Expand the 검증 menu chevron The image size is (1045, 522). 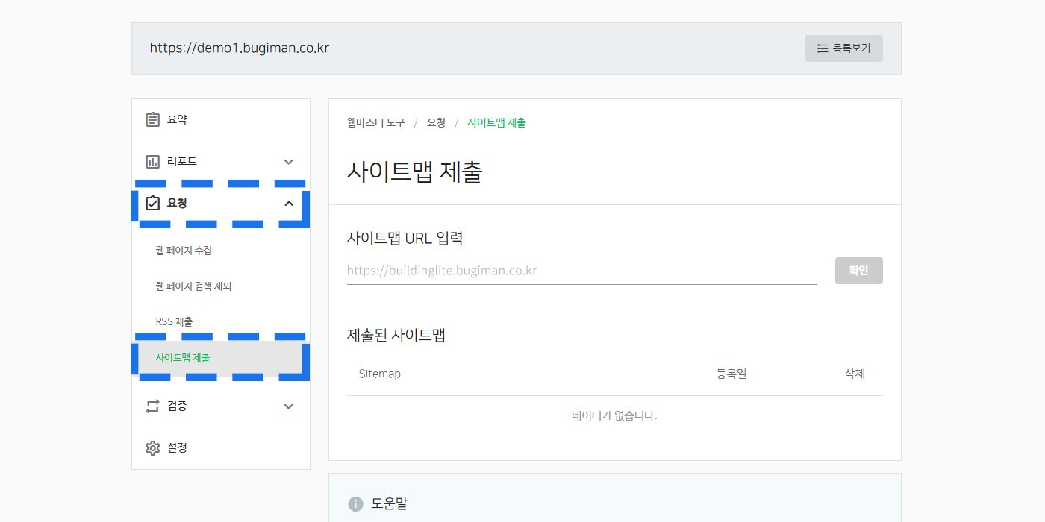[289, 406]
